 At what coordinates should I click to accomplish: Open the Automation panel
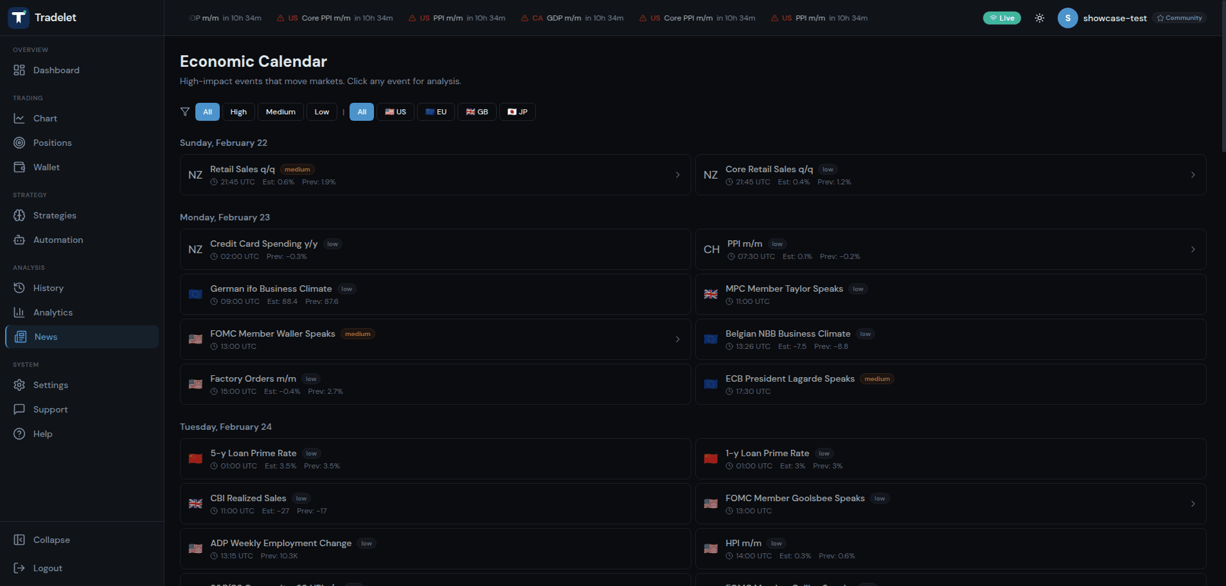click(x=58, y=240)
